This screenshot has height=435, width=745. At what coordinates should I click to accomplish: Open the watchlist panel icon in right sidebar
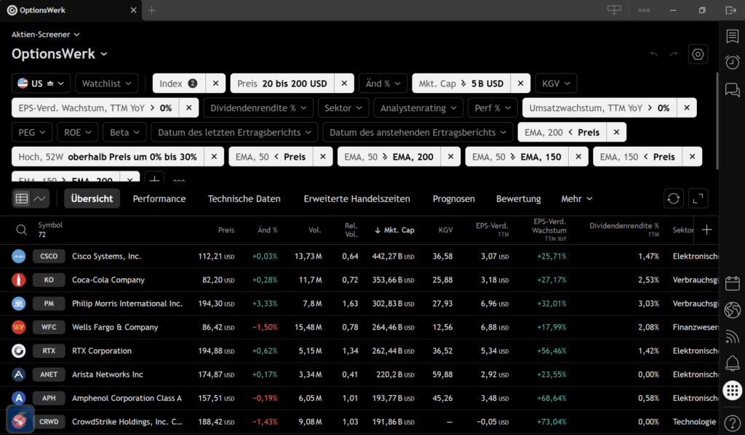pos(732,36)
